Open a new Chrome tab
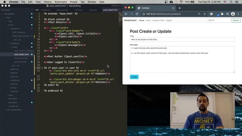 point(180,8)
